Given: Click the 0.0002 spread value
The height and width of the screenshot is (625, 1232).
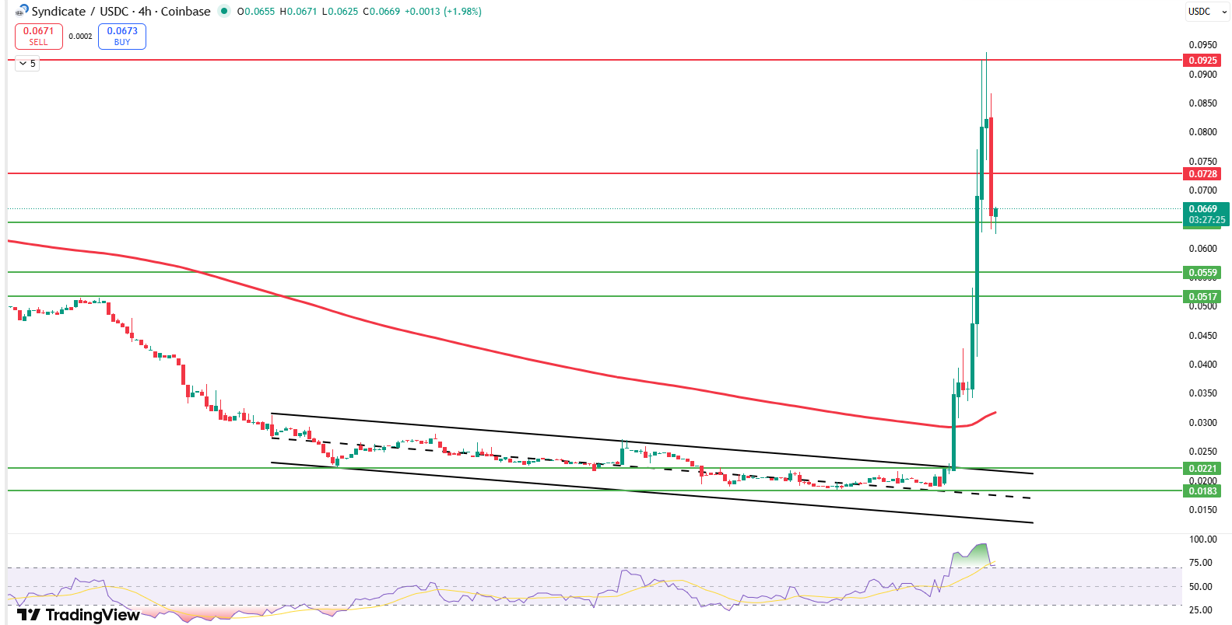Looking at the screenshot, I should [x=80, y=37].
